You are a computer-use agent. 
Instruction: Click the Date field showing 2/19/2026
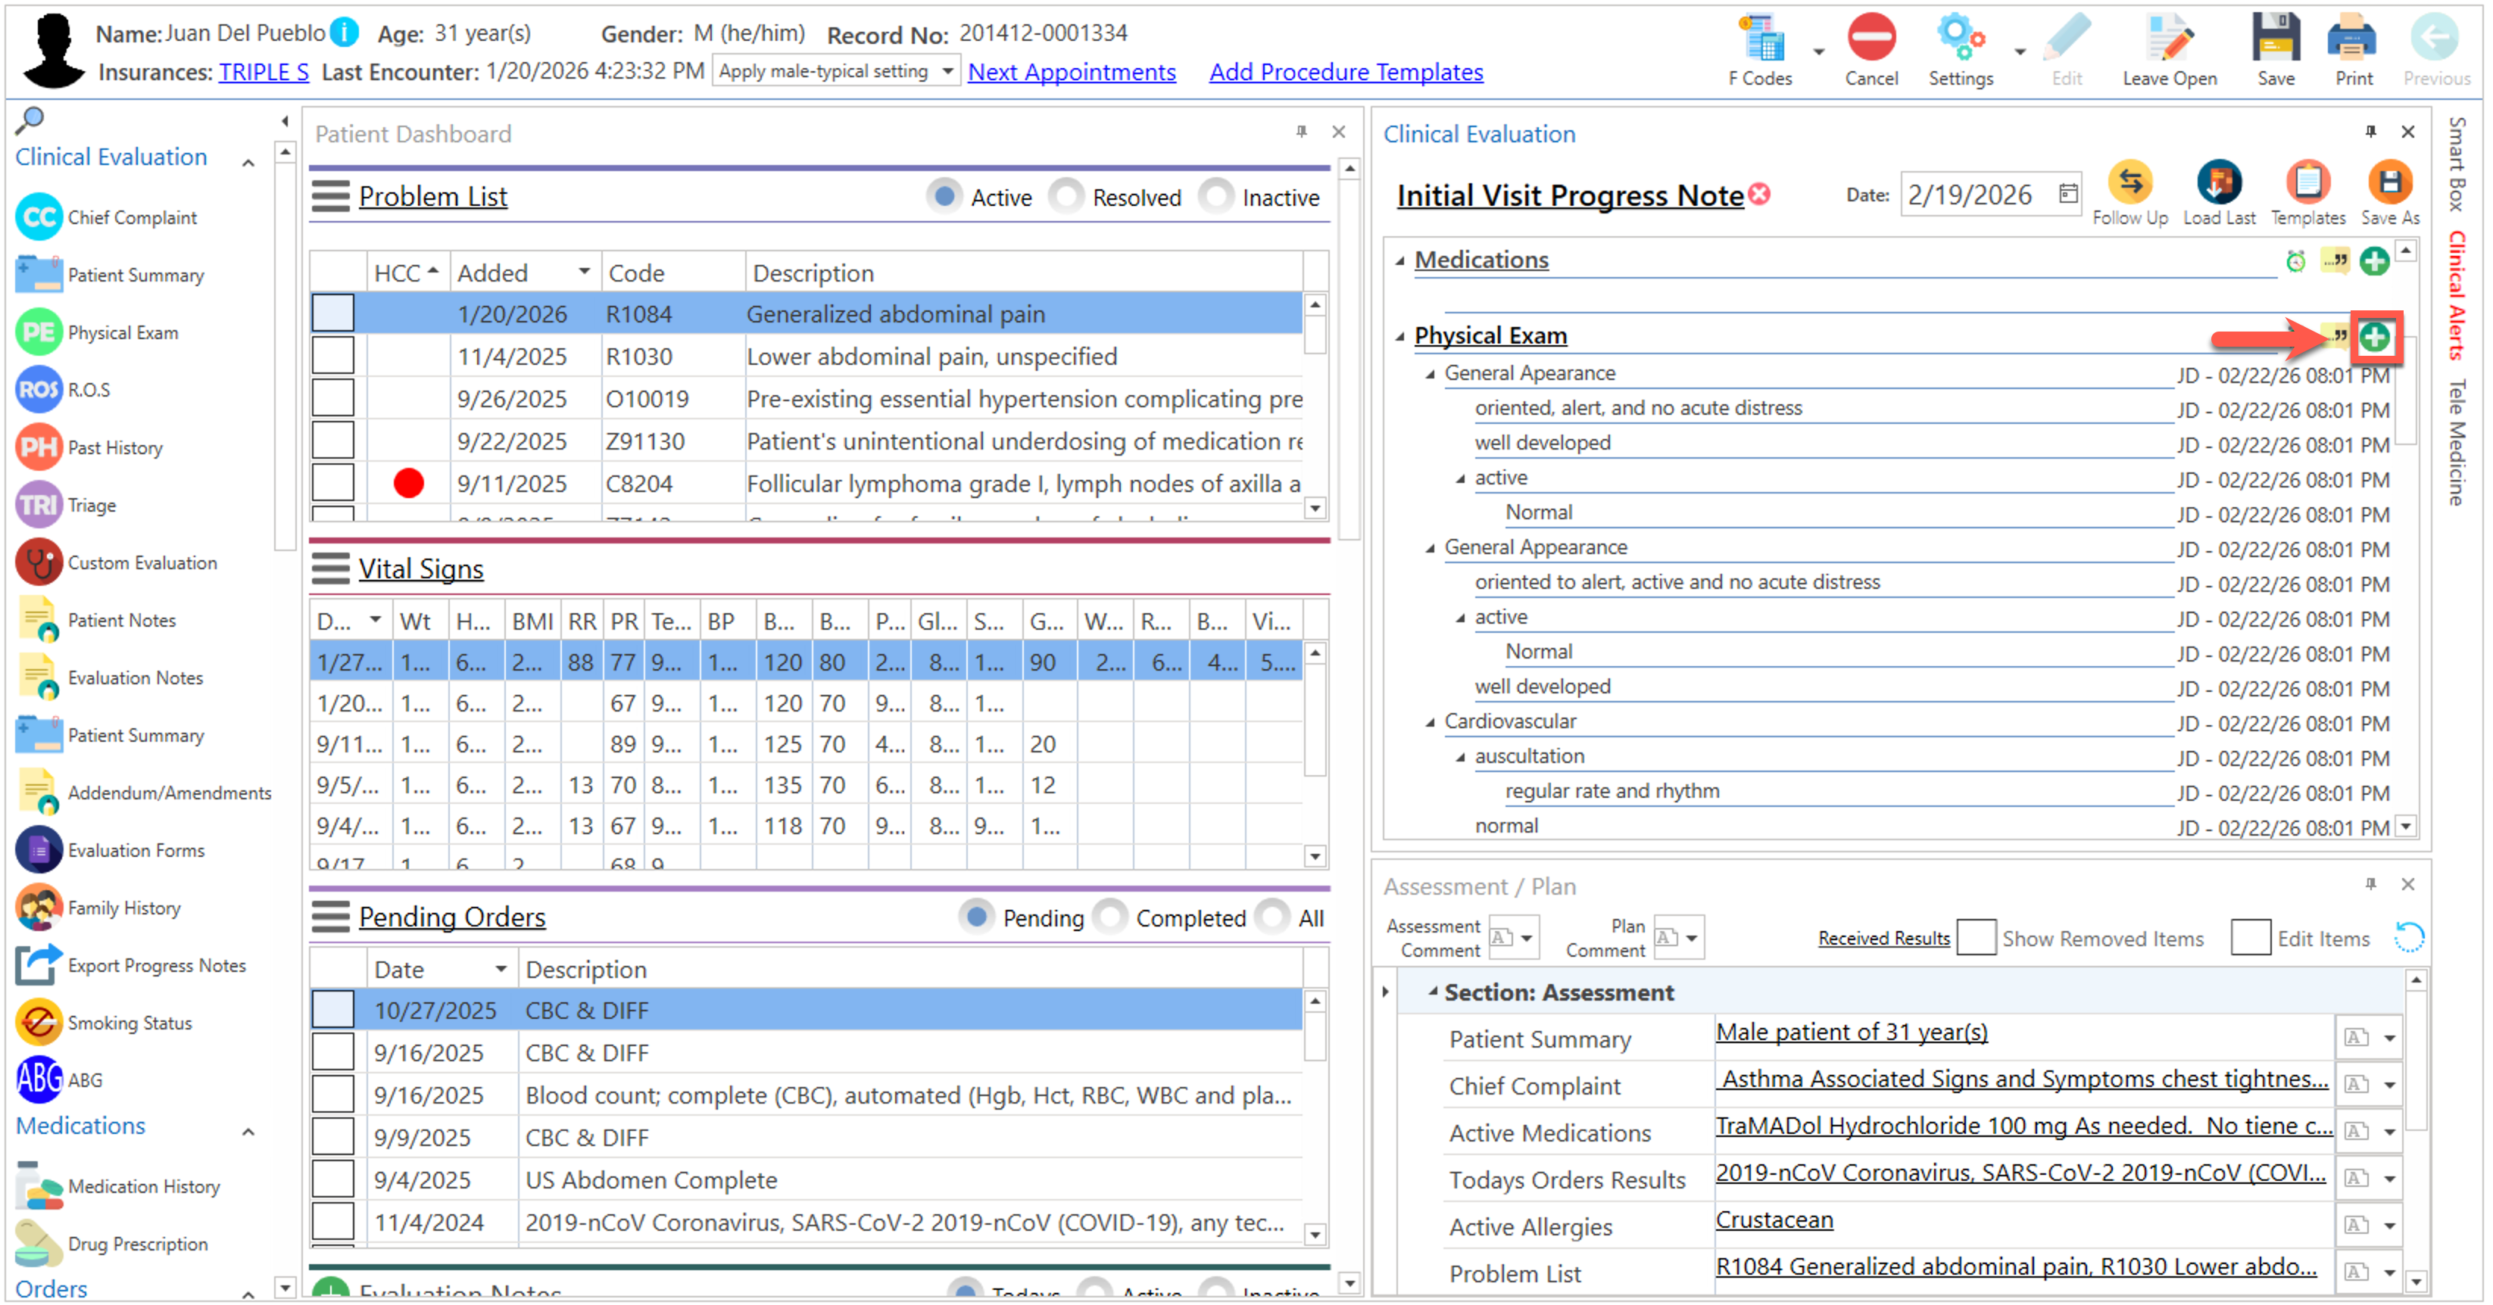(1971, 195)
